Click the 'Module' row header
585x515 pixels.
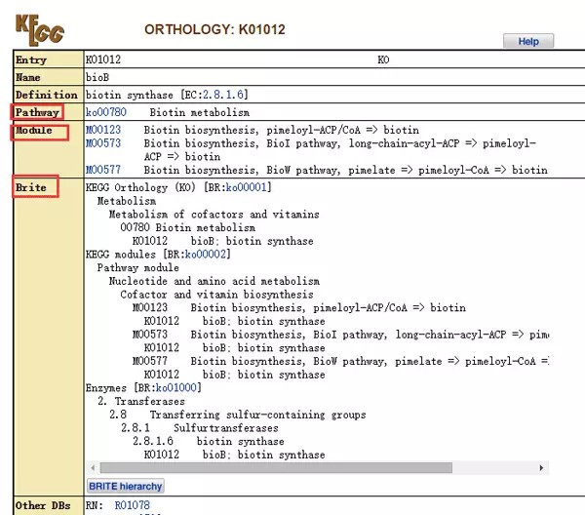click(x=34, y=131)
